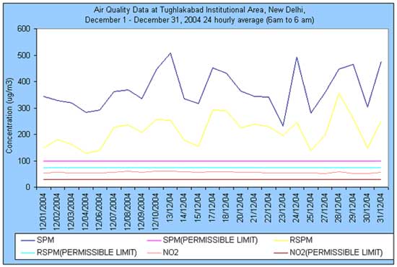Select the RSPM(PERMISSIBLE LIMIT) legend entry
This screenshot has width=397, height=267.
point(79,253)
